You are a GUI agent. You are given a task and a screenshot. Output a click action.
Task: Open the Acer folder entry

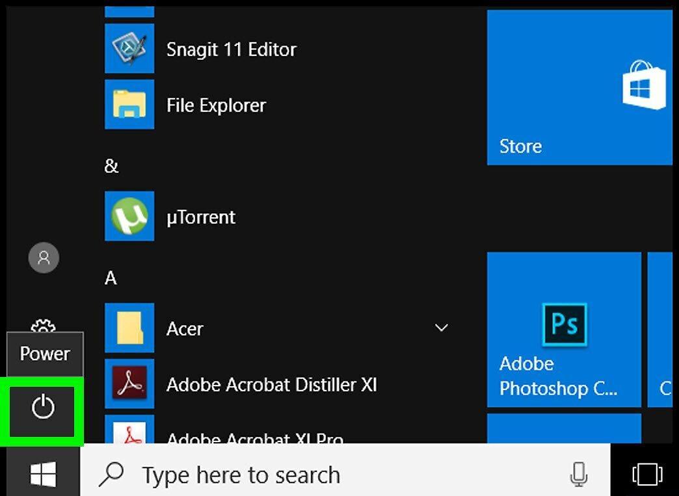tap(277, 328)
